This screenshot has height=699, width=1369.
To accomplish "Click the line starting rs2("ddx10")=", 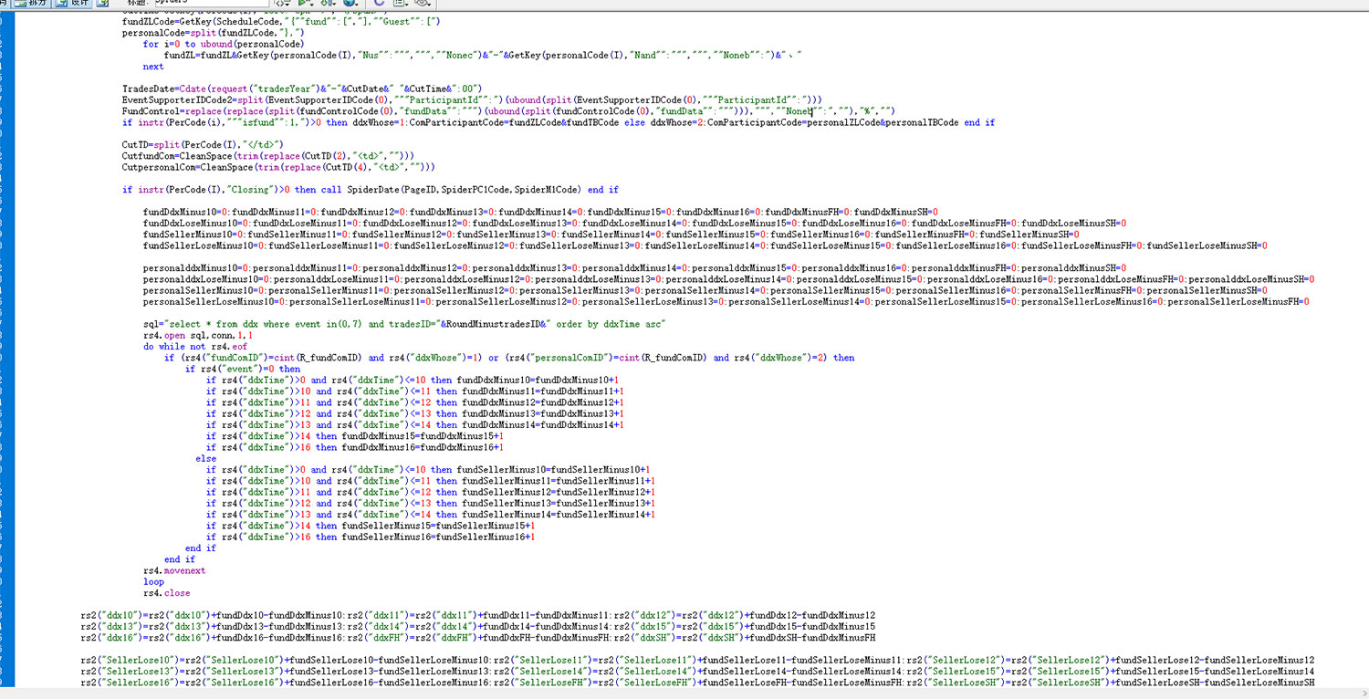I will [x=478, y=615].
